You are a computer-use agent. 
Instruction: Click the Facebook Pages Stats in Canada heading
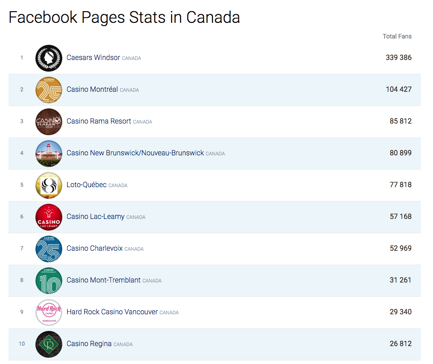pos(124,17)
